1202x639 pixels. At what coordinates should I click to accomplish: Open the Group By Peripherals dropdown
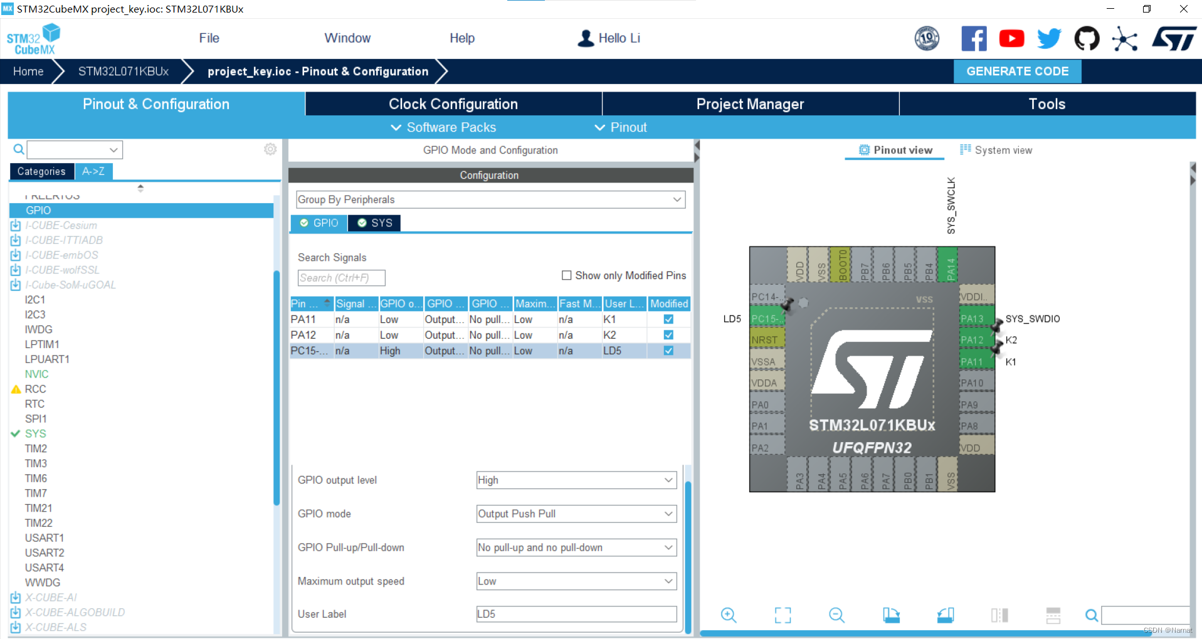point(491,199)
